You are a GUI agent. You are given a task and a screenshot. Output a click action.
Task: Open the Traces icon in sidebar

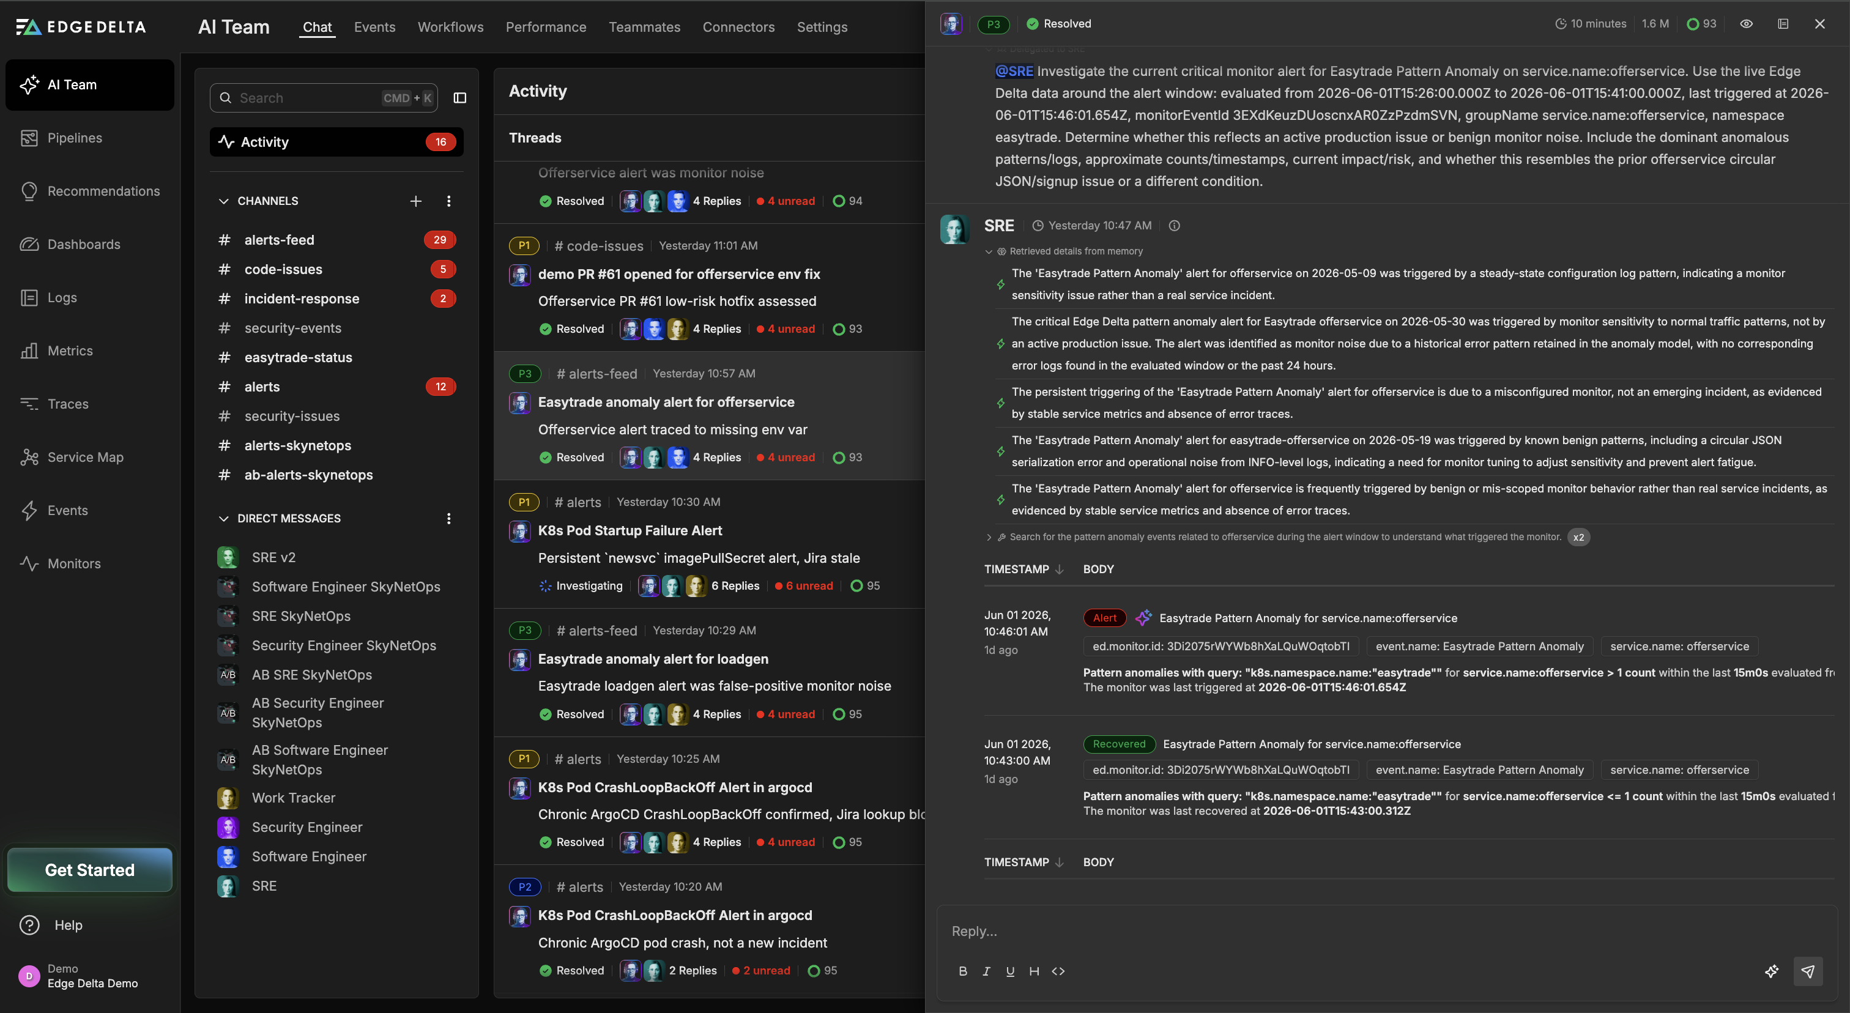[x=29, y=404]
